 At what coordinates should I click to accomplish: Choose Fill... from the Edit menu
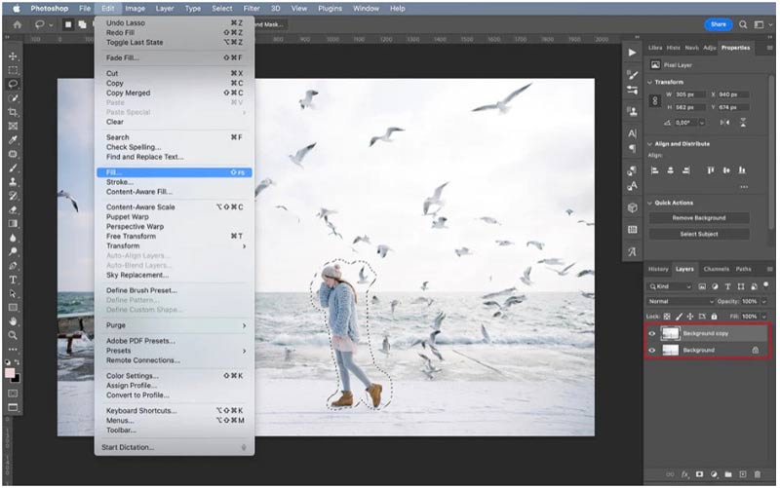pos(175,172)
